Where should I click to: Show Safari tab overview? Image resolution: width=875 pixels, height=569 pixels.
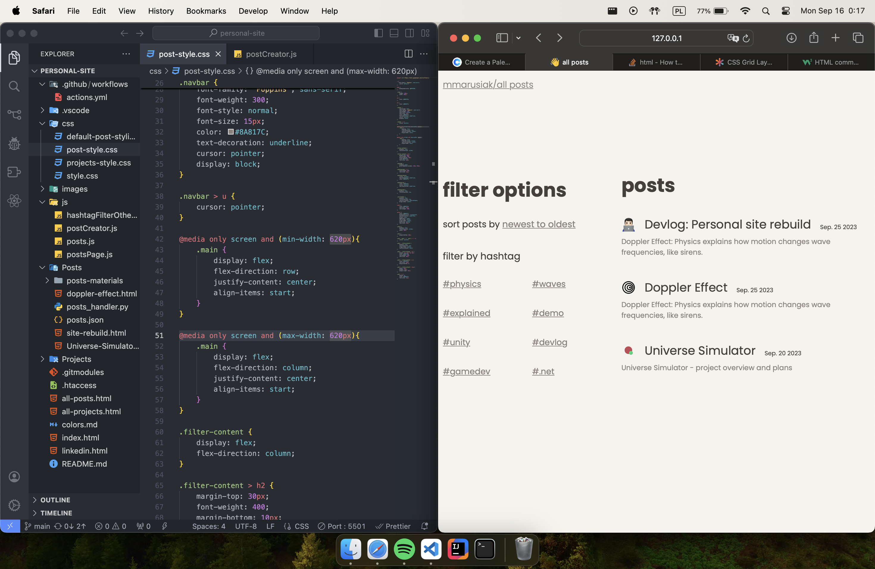click(x=858, y=38)
